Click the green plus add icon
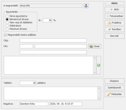Viewport: 126px width, 110px height. [x=99, y=65]
